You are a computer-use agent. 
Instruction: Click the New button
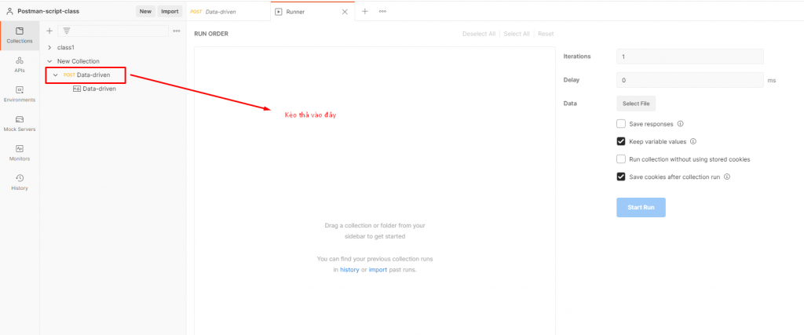point(145,11)
